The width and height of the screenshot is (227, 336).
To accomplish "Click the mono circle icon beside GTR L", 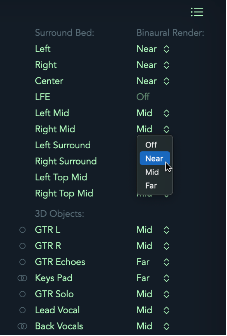I will click(22, 230).
